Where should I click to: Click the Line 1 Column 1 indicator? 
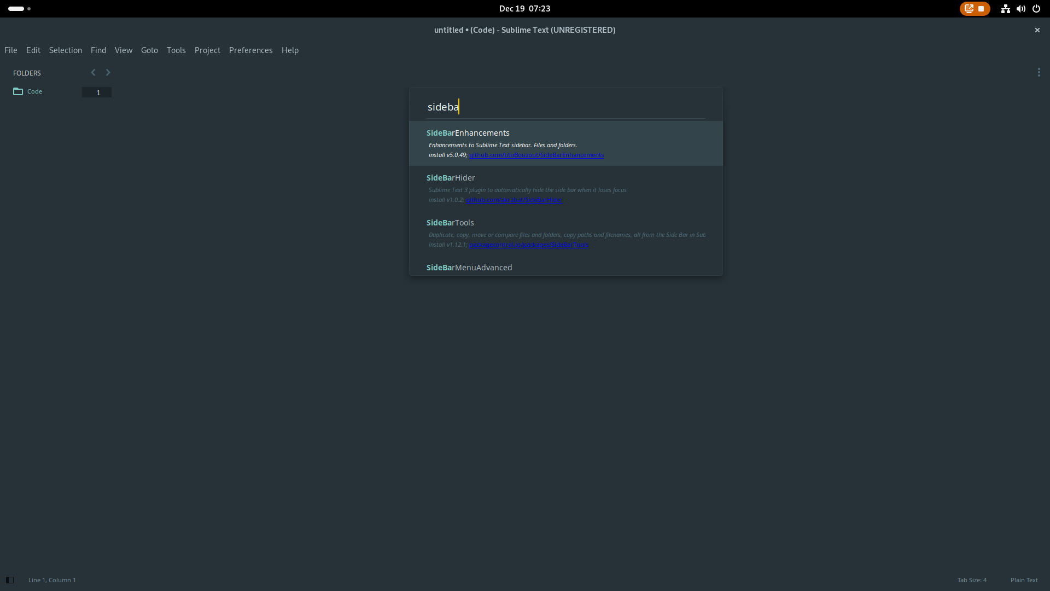(x=52, y=580)
